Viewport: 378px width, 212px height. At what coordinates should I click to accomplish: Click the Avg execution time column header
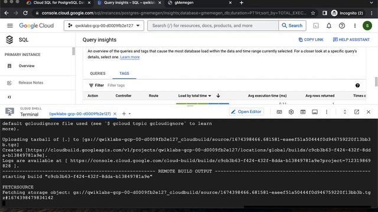(x=267, y=95)
